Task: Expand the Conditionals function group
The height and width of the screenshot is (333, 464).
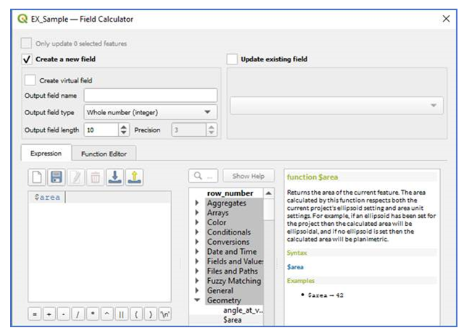Action: pos(197,232)
